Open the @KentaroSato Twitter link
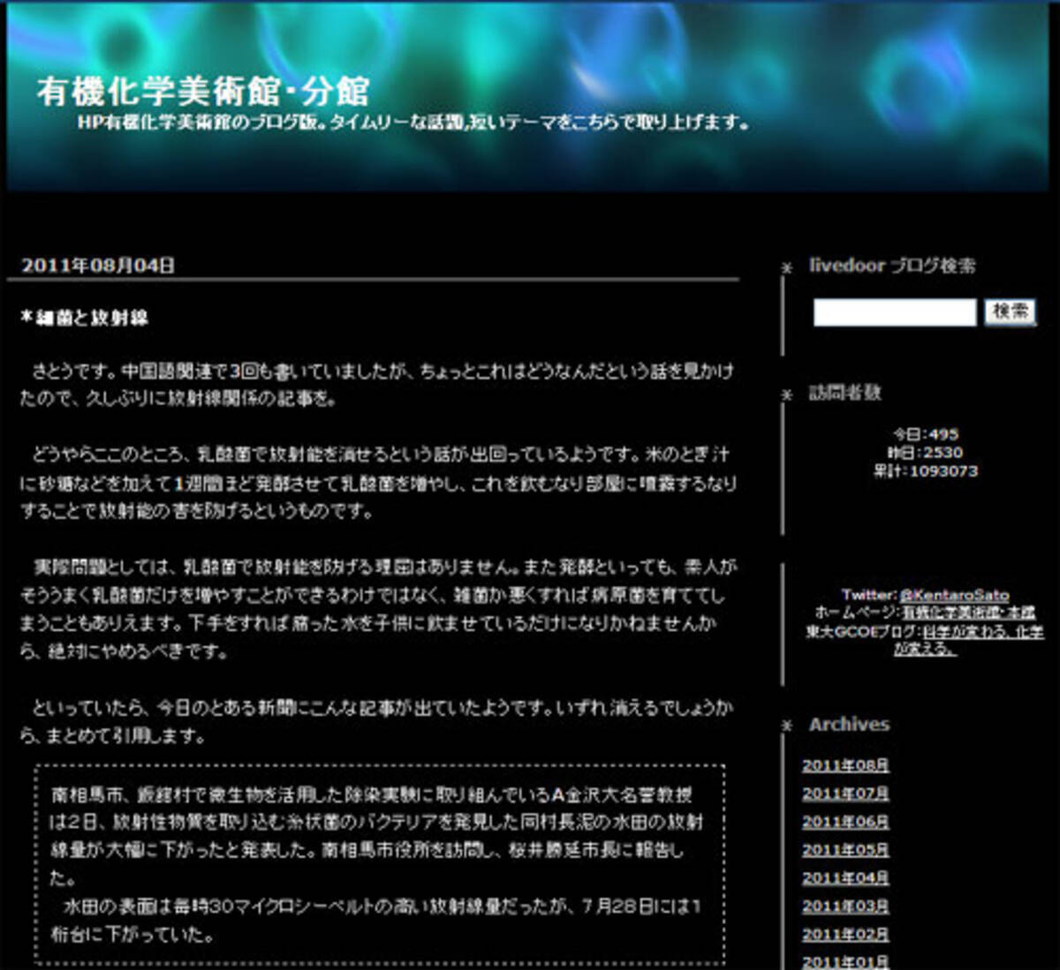This screenshot has height=970, width=1060. click(954, 595)
